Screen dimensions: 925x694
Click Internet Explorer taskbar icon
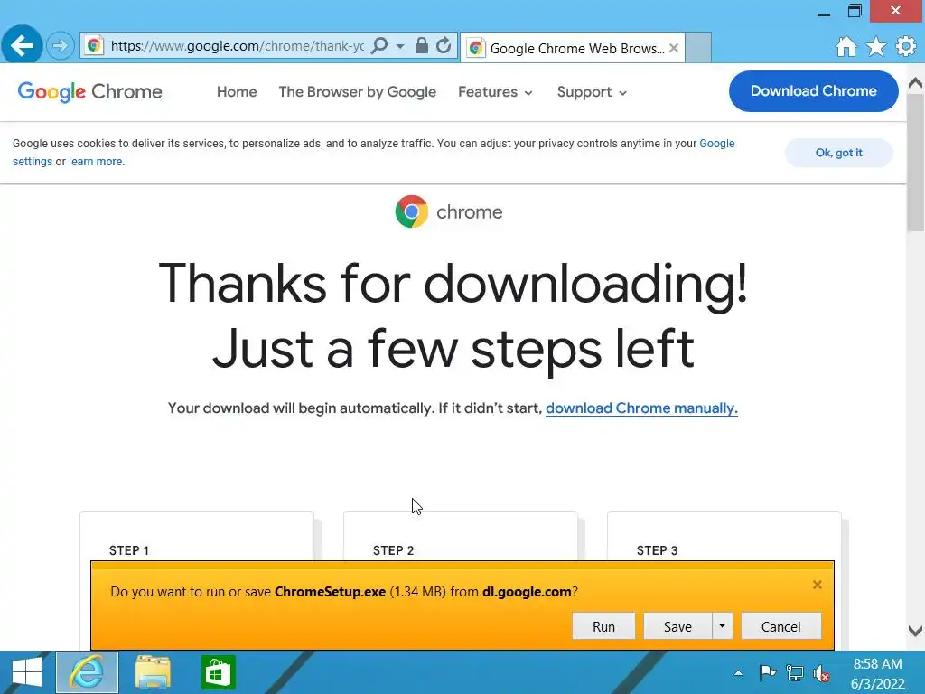88,672
